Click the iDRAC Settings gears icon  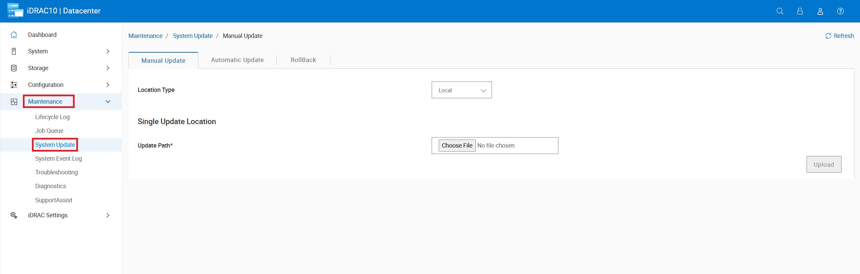click(x=14, y=215)
